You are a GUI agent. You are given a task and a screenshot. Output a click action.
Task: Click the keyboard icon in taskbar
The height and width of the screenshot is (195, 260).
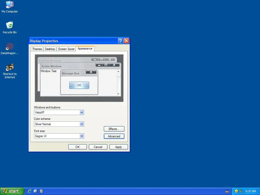[227, 191]
